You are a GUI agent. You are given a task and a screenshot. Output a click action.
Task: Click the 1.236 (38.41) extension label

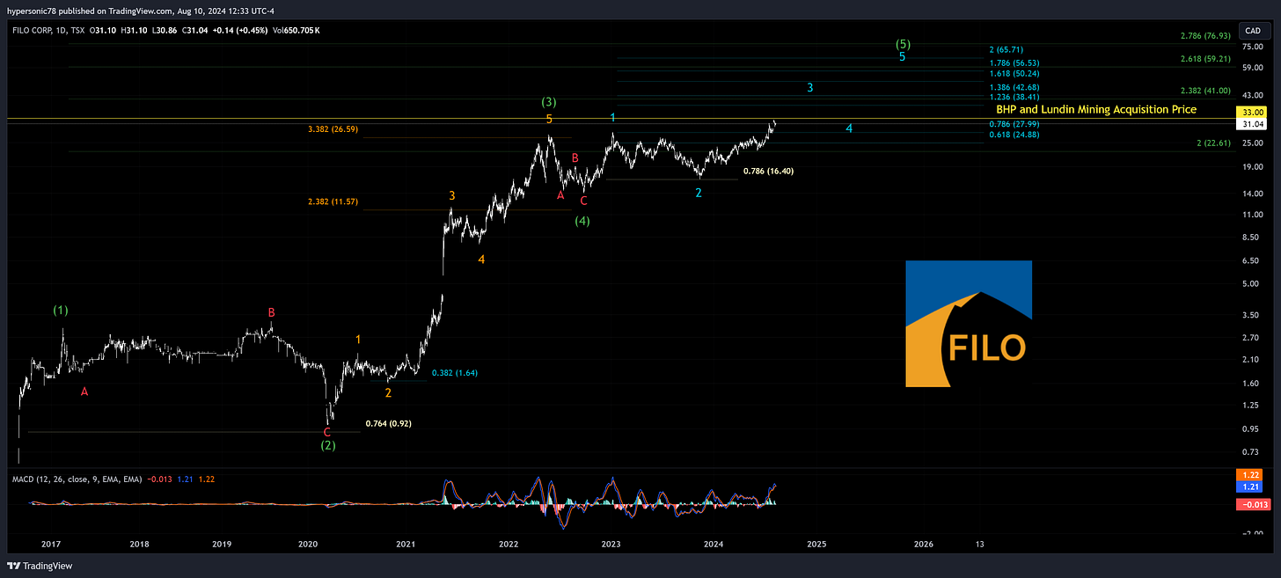[x=1014, y=97]
